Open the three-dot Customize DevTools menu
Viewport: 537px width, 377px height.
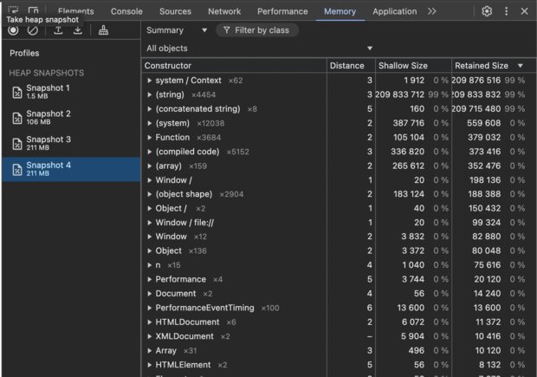tap(506, 11)
